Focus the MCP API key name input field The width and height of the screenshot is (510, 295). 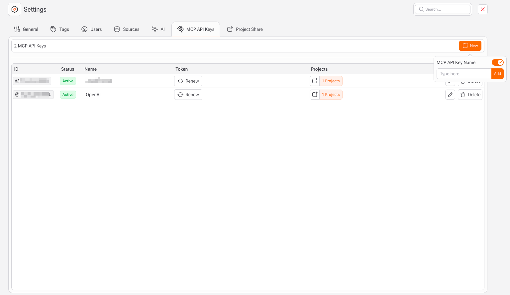(x=464, y=74)
